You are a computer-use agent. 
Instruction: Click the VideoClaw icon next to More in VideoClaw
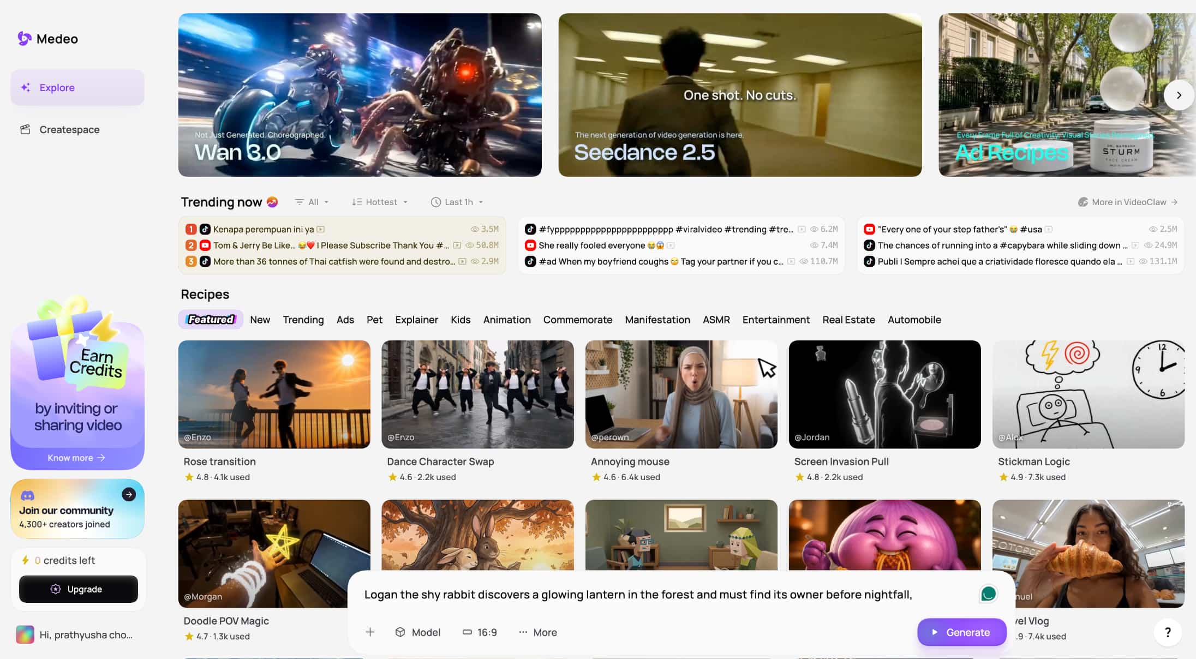tap(1083, 202)
